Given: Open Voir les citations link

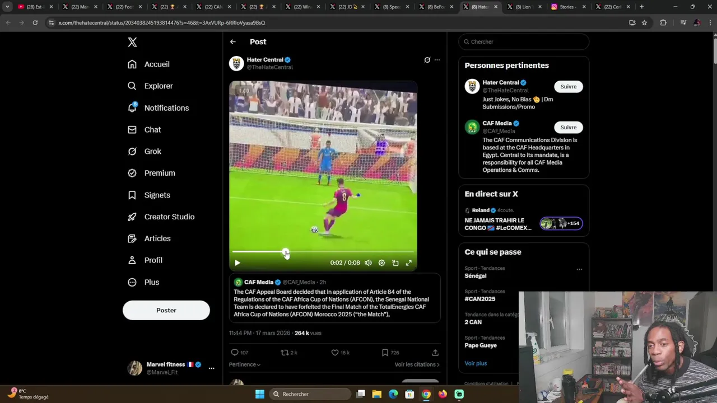Looking at the screenshot, I should coord(417,364).
